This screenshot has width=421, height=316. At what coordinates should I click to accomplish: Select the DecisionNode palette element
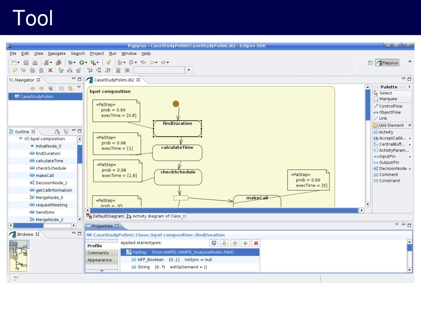coord(390,168)
